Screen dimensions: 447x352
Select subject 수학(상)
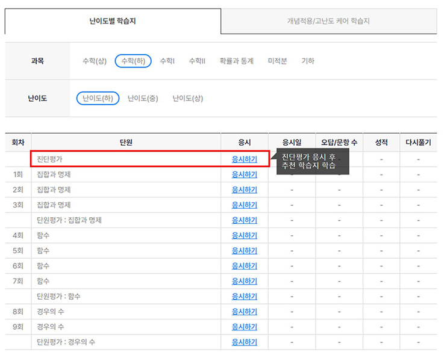point(95,61)
